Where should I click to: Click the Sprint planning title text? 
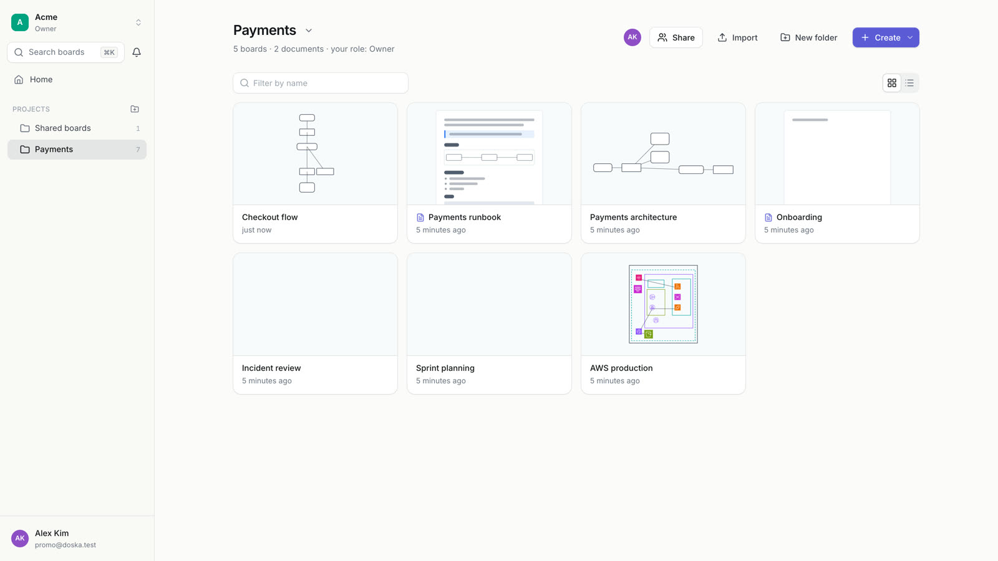point(445,368)
